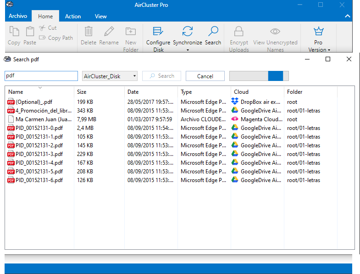Close the Search pdf window
This screenshot has width=360, height=274.
coord(349,59)
